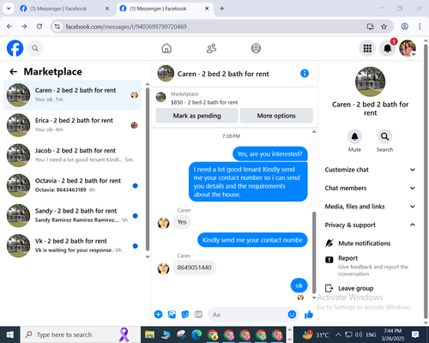Click the conversation list scrollbar

(x=148, y=169)
